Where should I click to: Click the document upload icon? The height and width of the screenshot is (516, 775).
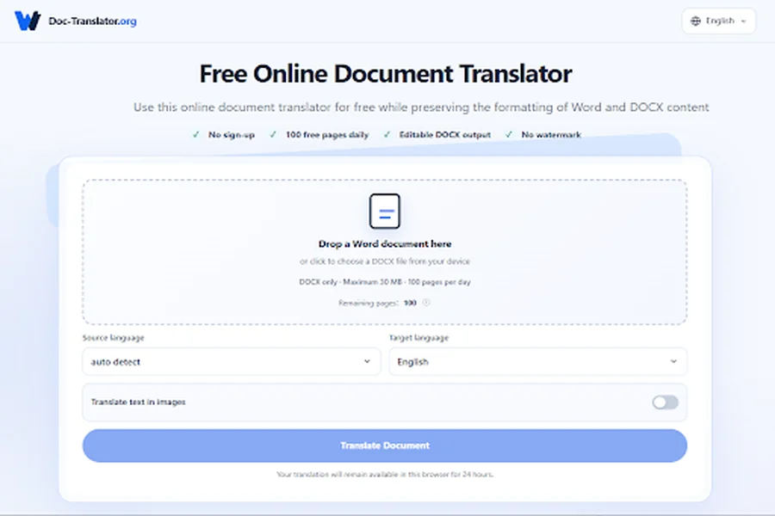[x=385, y=211]
